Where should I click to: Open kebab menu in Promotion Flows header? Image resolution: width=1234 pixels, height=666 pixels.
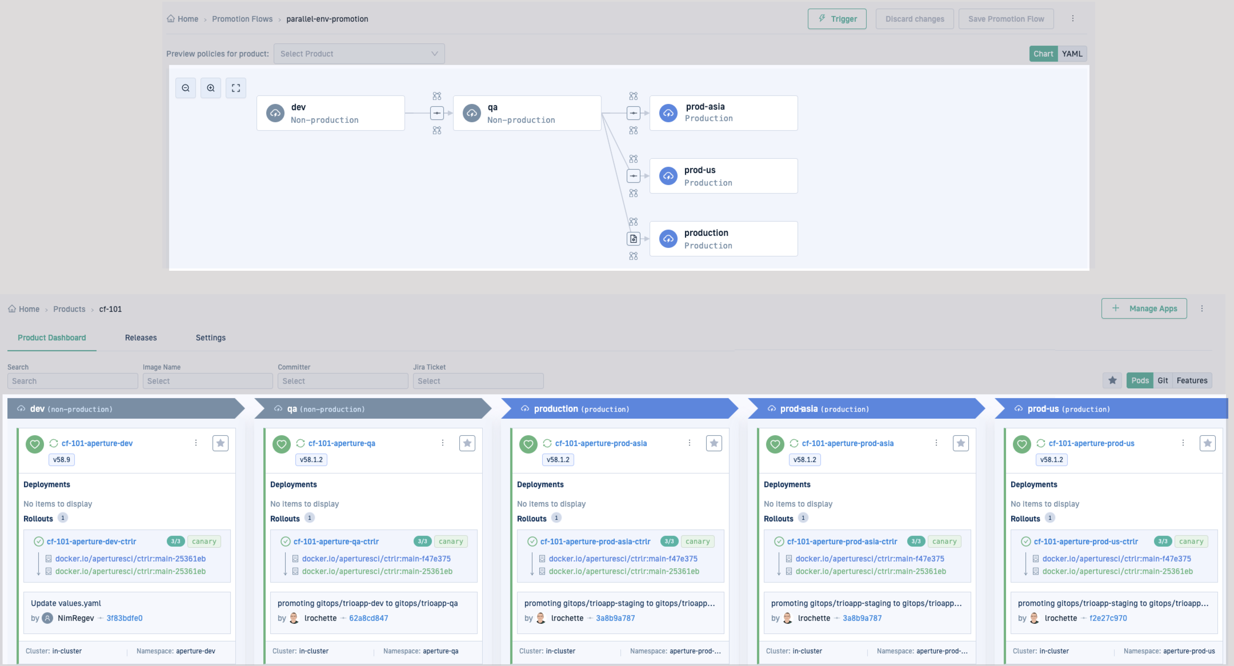click(1073, 19)
